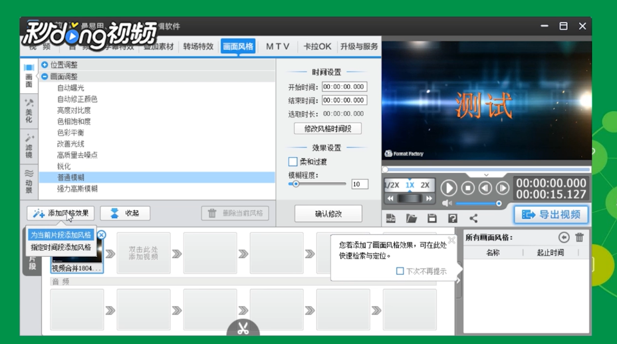
Task: Set playback speed to 1/2X
Action: 392,185
